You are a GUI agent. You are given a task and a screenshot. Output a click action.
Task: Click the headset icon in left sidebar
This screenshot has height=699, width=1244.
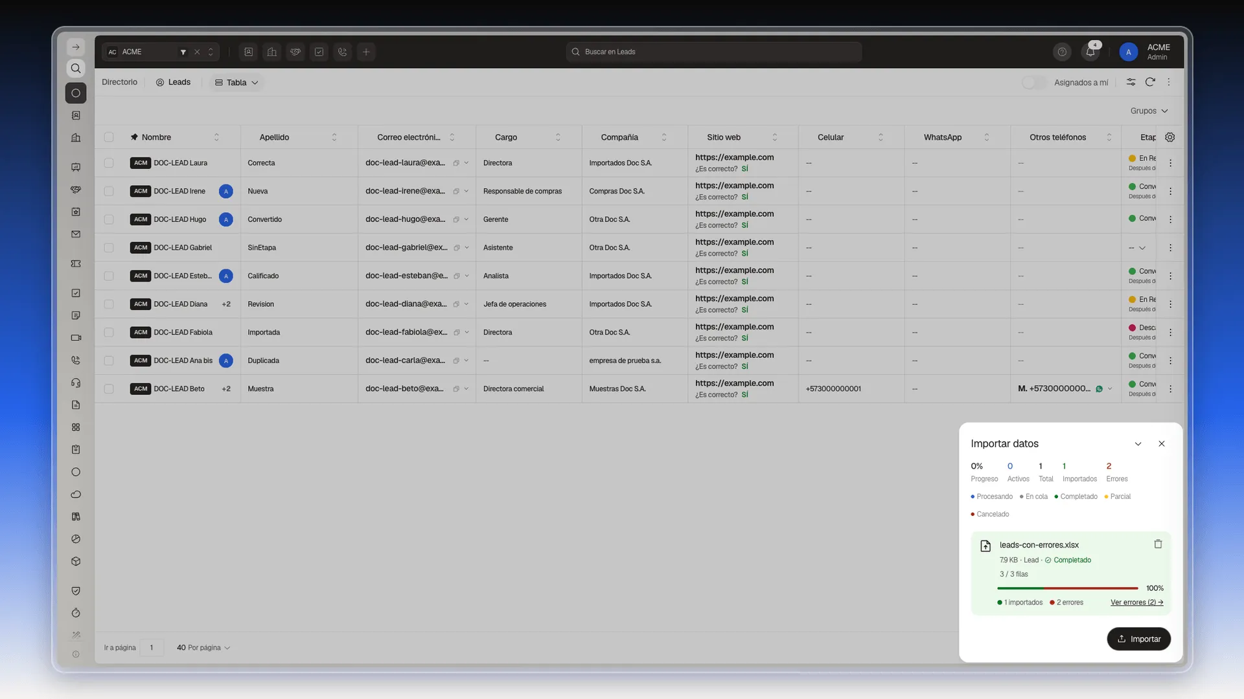tap(76, 383)
